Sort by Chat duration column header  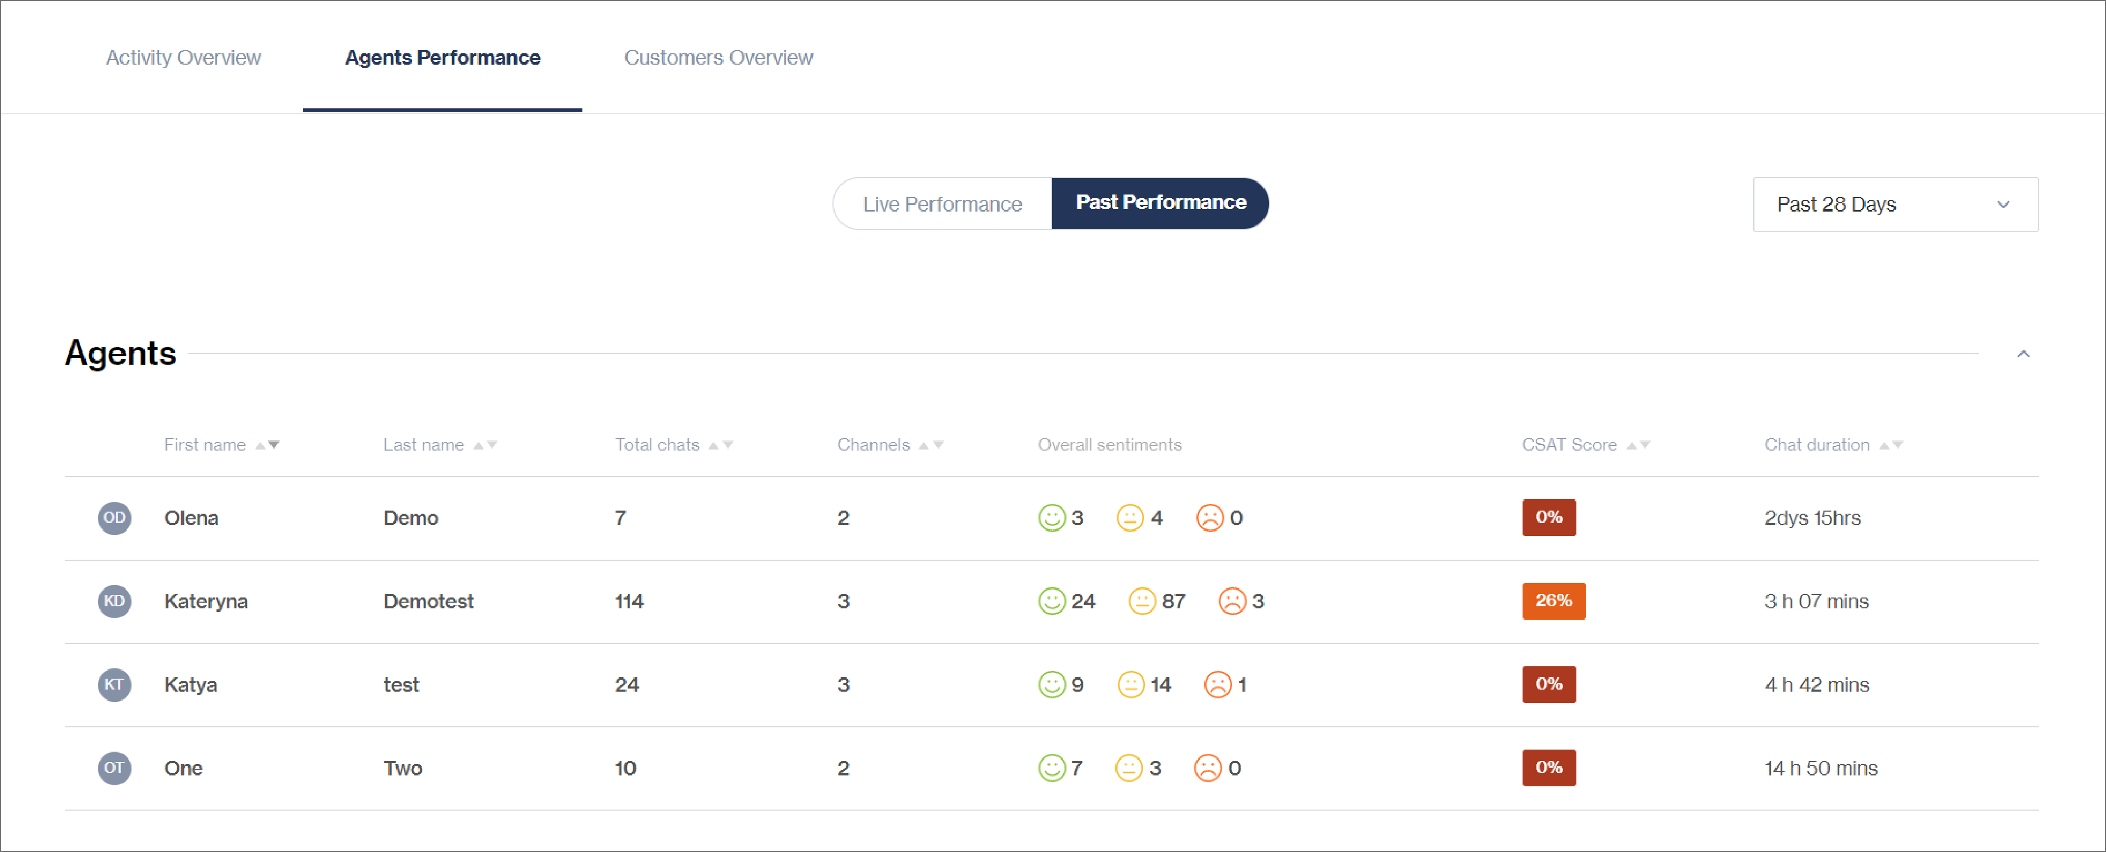click(1817, 445)
